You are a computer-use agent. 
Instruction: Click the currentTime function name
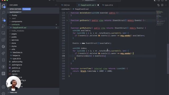coord(85,69)
